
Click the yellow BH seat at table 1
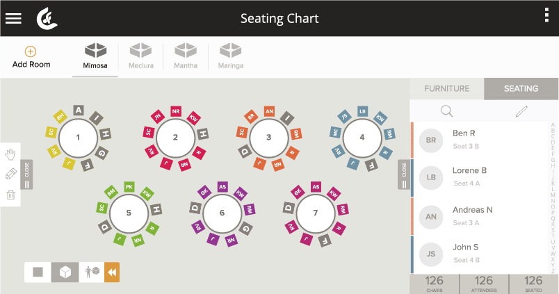pyautogui.click(x=60, y=116)
